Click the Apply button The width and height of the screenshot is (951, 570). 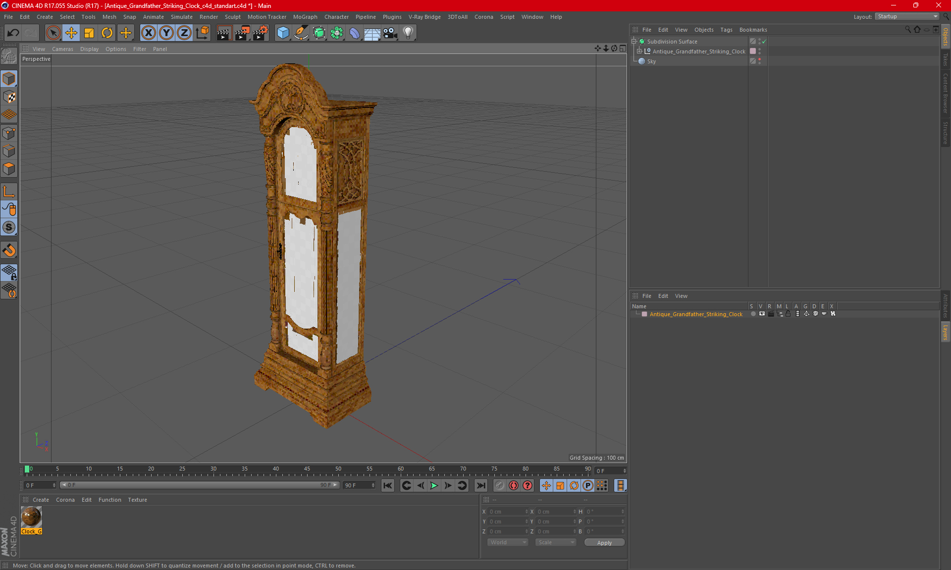(604, 543)
